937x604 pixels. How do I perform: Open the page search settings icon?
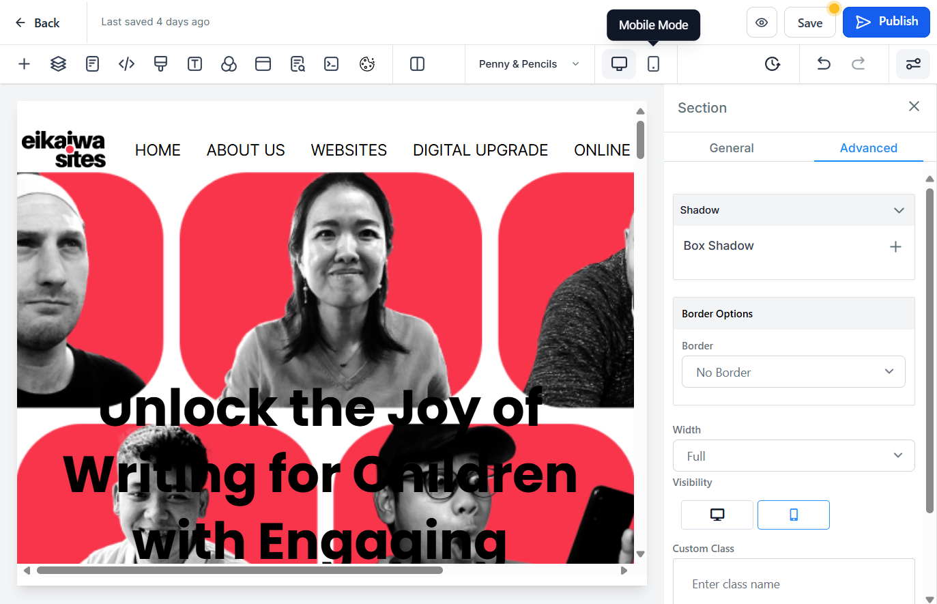tap(298, 64)
